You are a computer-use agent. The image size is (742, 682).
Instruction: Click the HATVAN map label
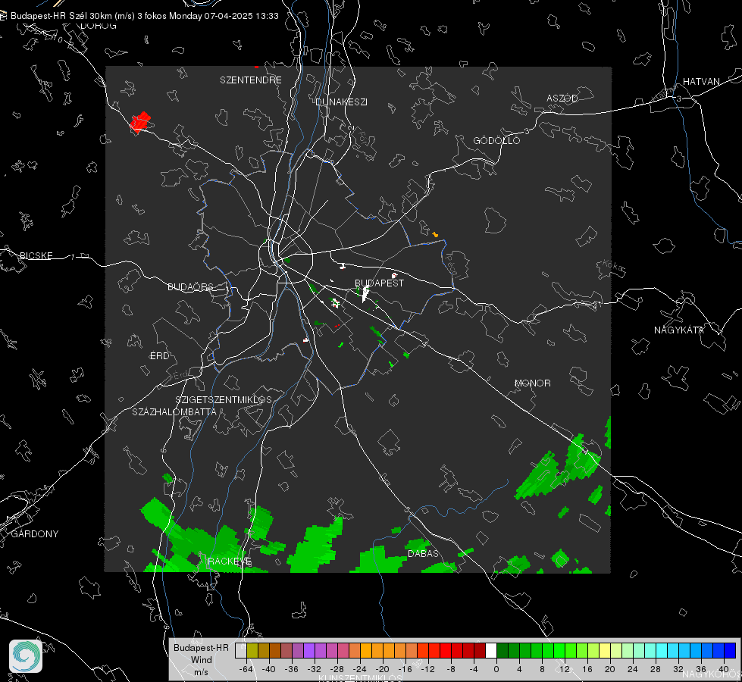tap(701, 82)
